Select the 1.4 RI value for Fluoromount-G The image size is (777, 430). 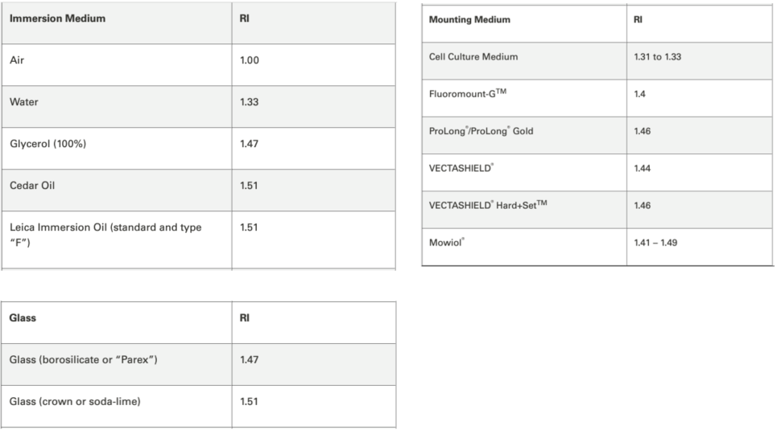coord(640,94)
